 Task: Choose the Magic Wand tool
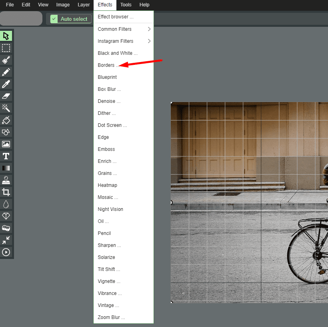coord(6,108)
